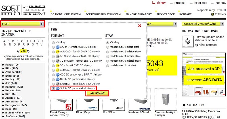227x119 pixels.
Task: Open the Jak pracovat s 3D banner
Action: tap(204, 74)
